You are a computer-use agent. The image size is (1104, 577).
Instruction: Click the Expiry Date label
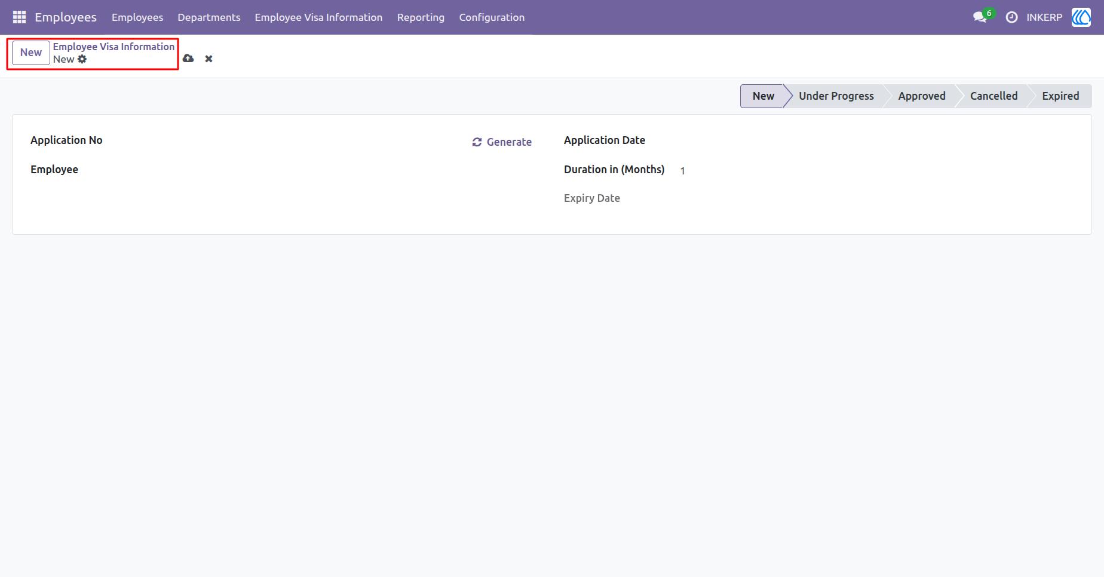(x=592, y=198)
